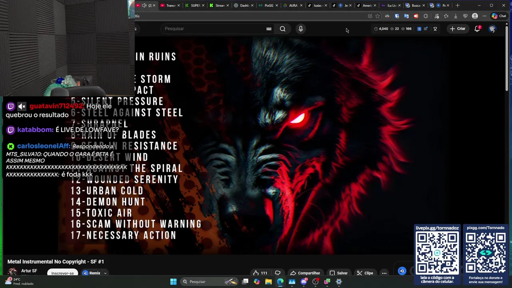512x288 pixels.
Task: Start voice search with the microphone icon
Action: point(301,29)
